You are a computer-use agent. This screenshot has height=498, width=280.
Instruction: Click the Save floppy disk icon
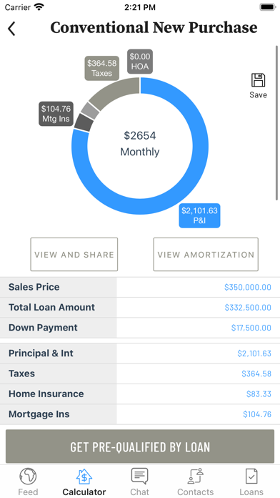[258, 80]
